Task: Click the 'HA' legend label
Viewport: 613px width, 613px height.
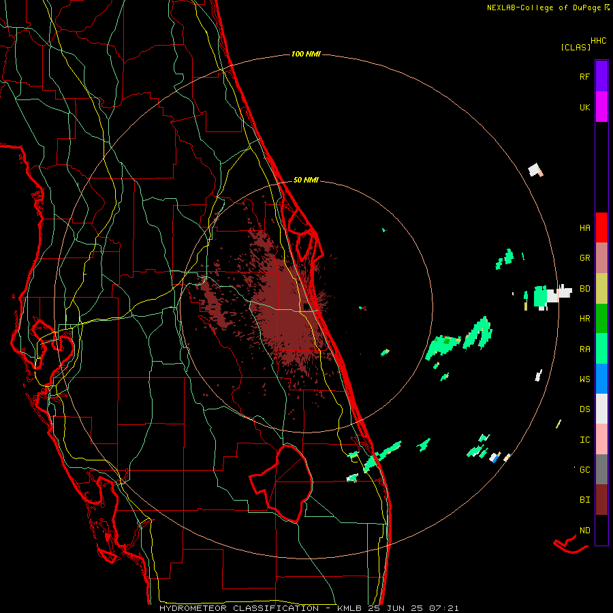Action: 584,228
